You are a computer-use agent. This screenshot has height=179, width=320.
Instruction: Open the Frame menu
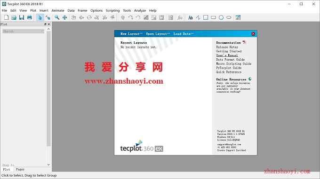[82, 11]
